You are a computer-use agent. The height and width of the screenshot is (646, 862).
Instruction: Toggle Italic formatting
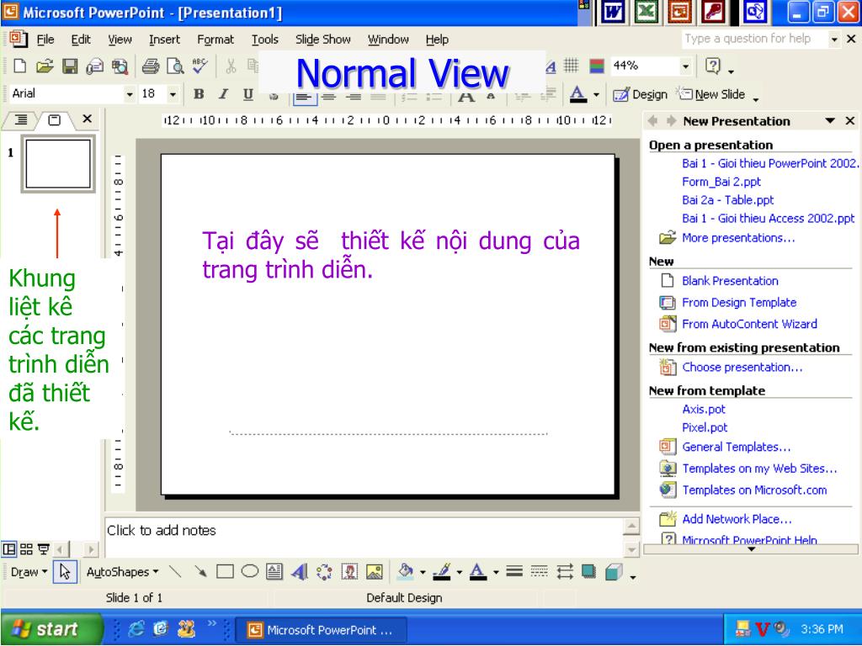click(223, 94)
